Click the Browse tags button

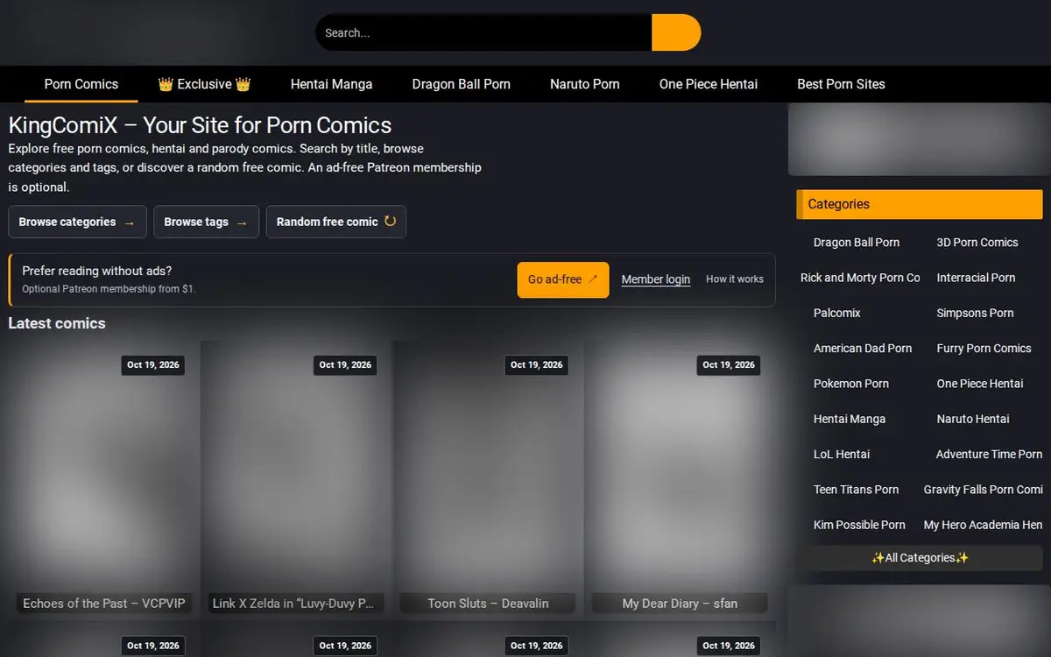coord(206,222)
